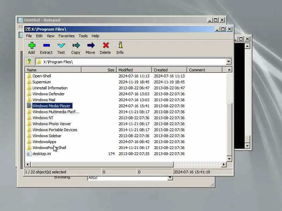Click the X:\Program Files\ address field
Image resolution: width=282 pixels, height=211 pixels.
130,62
